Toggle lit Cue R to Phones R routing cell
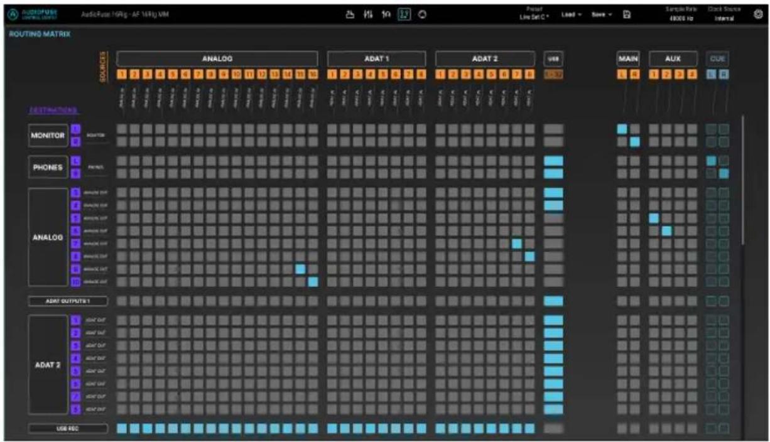The image size is (770, 442). [724, 173]
